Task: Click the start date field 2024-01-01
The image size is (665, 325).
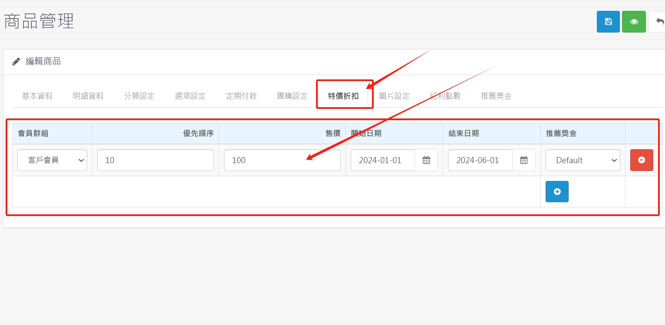Action: click(383, 160)
